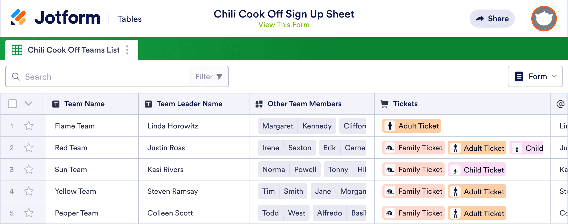
Task: Click the Share button
Action: coord(492,19)
